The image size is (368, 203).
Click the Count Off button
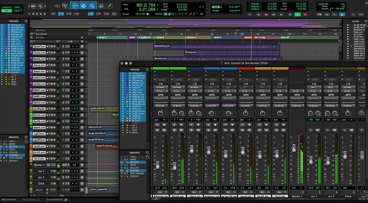[x=323, y=4]
